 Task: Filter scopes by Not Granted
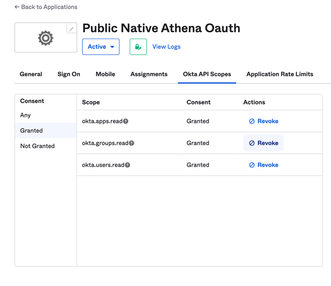[x=37, y=146]
